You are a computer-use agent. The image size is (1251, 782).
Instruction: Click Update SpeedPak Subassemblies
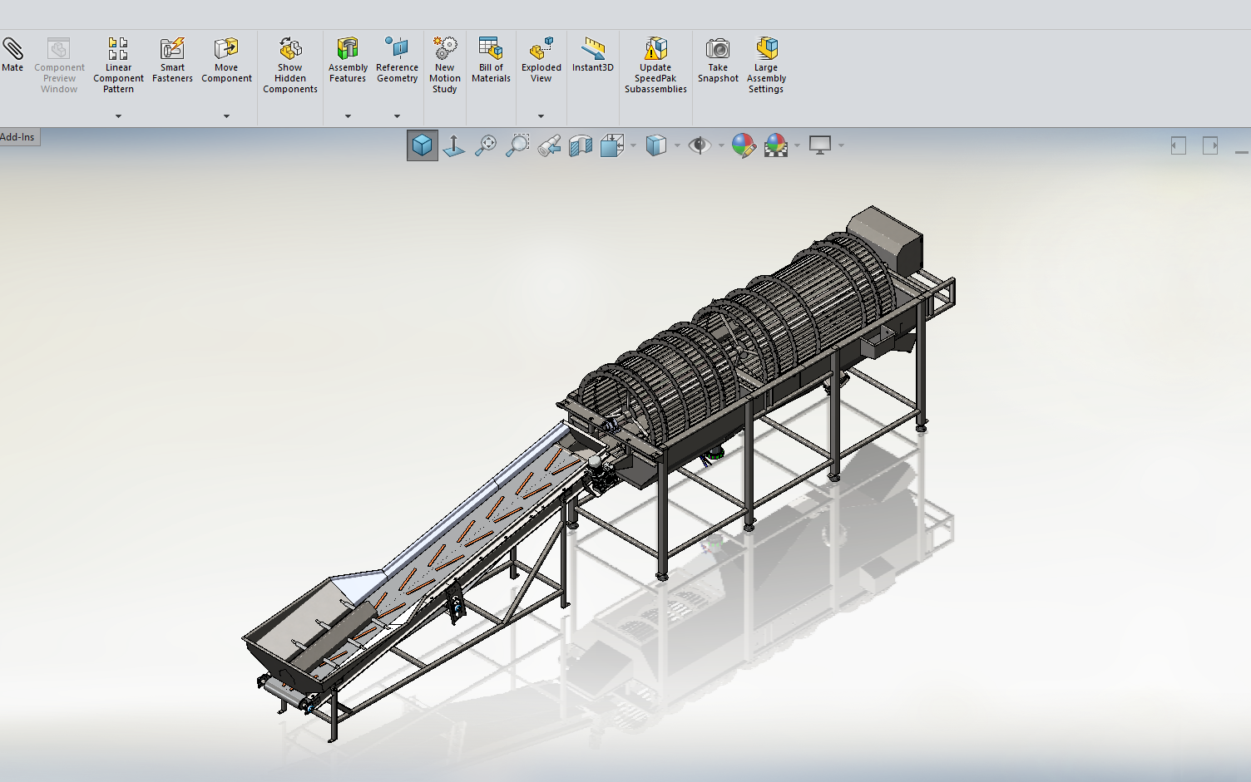pyautogui.click(x=655, y=65)
